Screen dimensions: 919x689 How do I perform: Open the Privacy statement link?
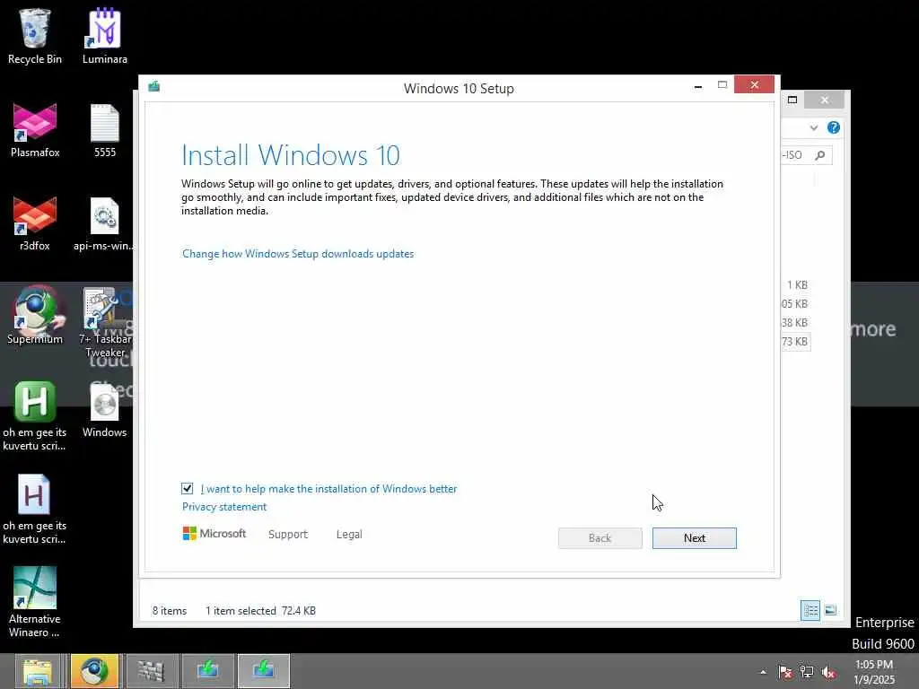point(223,507)
